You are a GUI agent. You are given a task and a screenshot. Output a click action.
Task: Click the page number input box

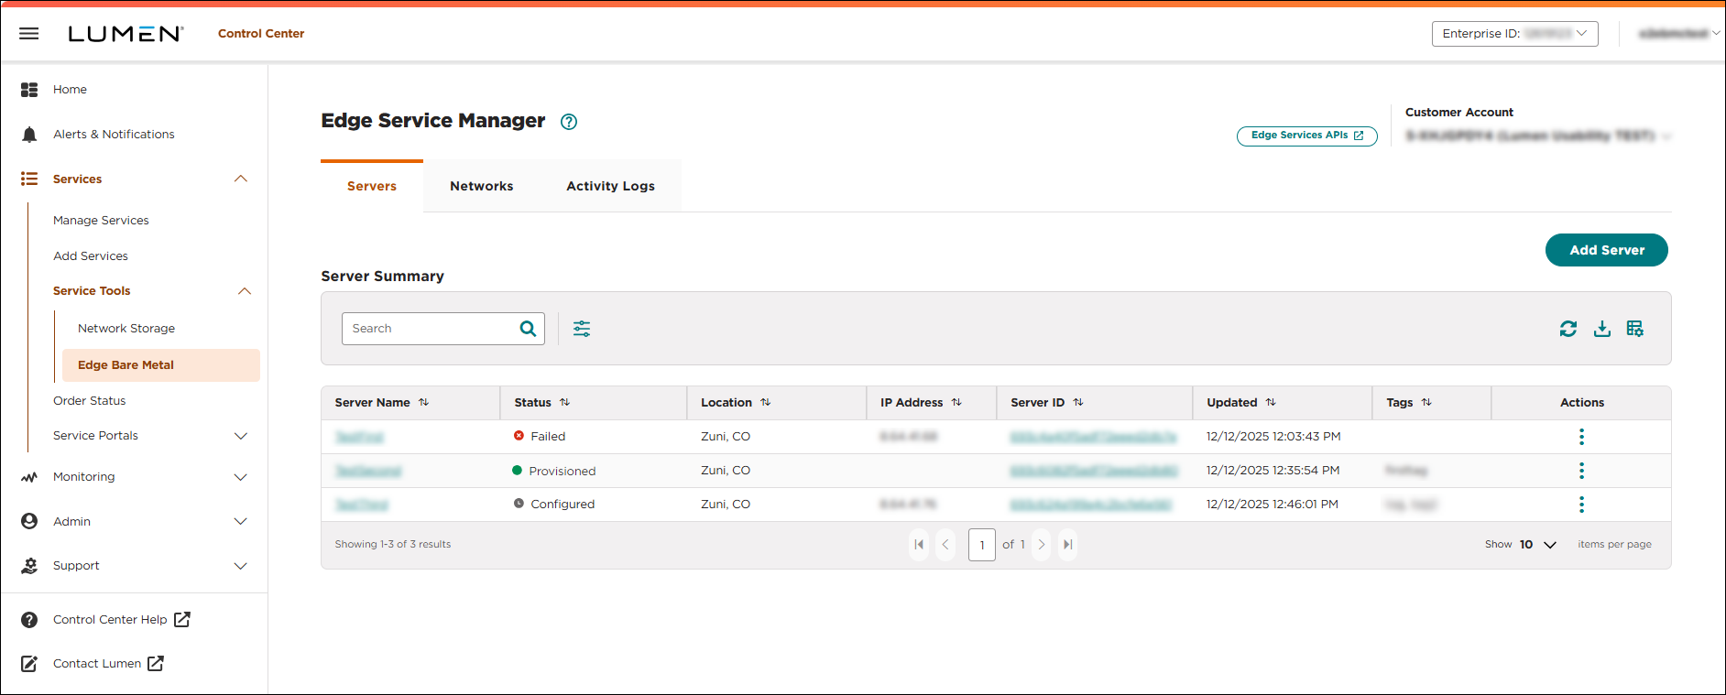click(982, 545)
